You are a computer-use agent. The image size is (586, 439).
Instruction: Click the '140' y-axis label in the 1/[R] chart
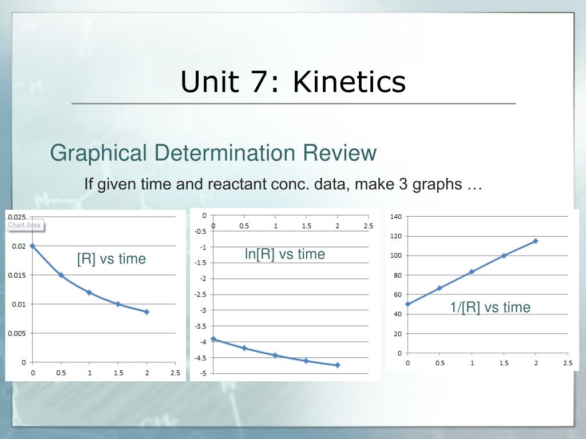396,217
